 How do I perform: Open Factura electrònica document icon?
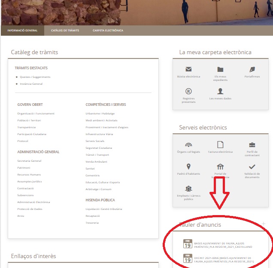pos(220,145)
